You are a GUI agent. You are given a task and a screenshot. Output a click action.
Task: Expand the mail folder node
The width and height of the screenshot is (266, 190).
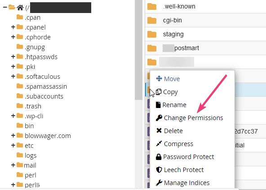pyautogui.click(x=13, y=165)
